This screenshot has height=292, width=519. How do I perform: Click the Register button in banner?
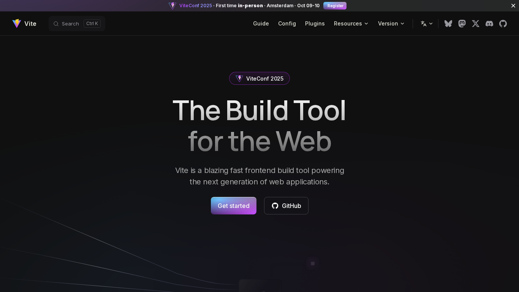pyautogui.click(x=335, y=6)
